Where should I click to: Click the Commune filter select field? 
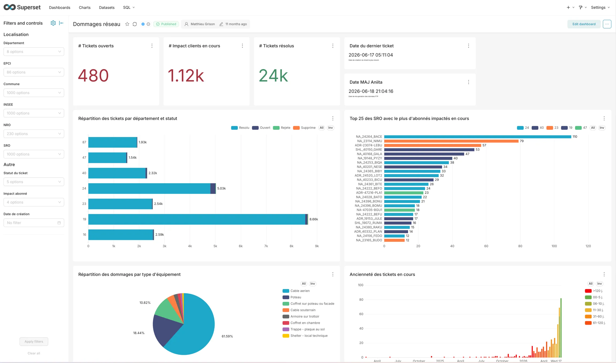34,93
